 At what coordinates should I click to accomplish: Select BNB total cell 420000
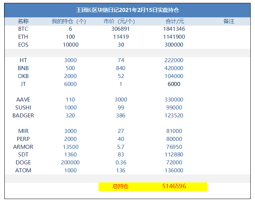tap(174, 68)
